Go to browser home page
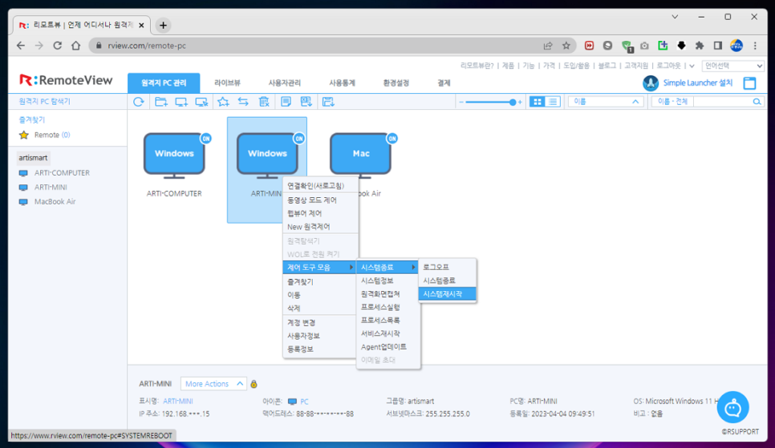This screenshot has height=448, width=775. (75, 46)
